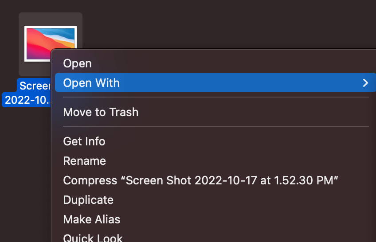Expand the Open With submenu arrow

coord(365,83)
